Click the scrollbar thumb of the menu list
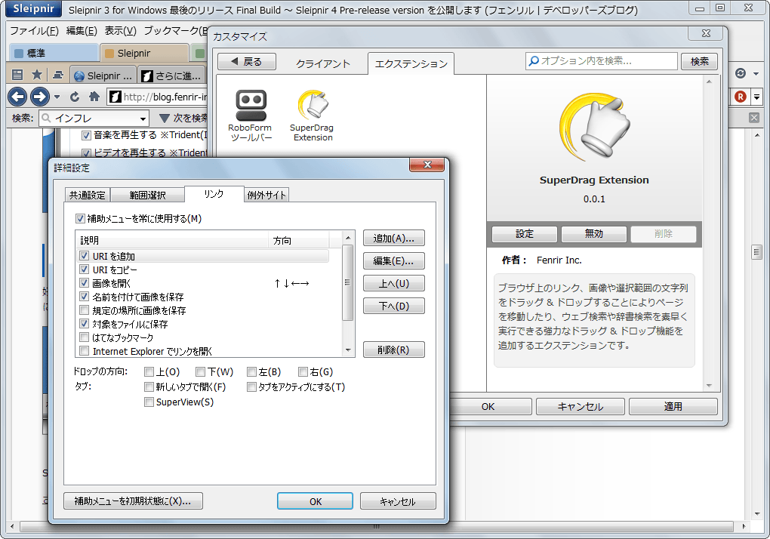770x539 pixels. [x=348, y=283]
